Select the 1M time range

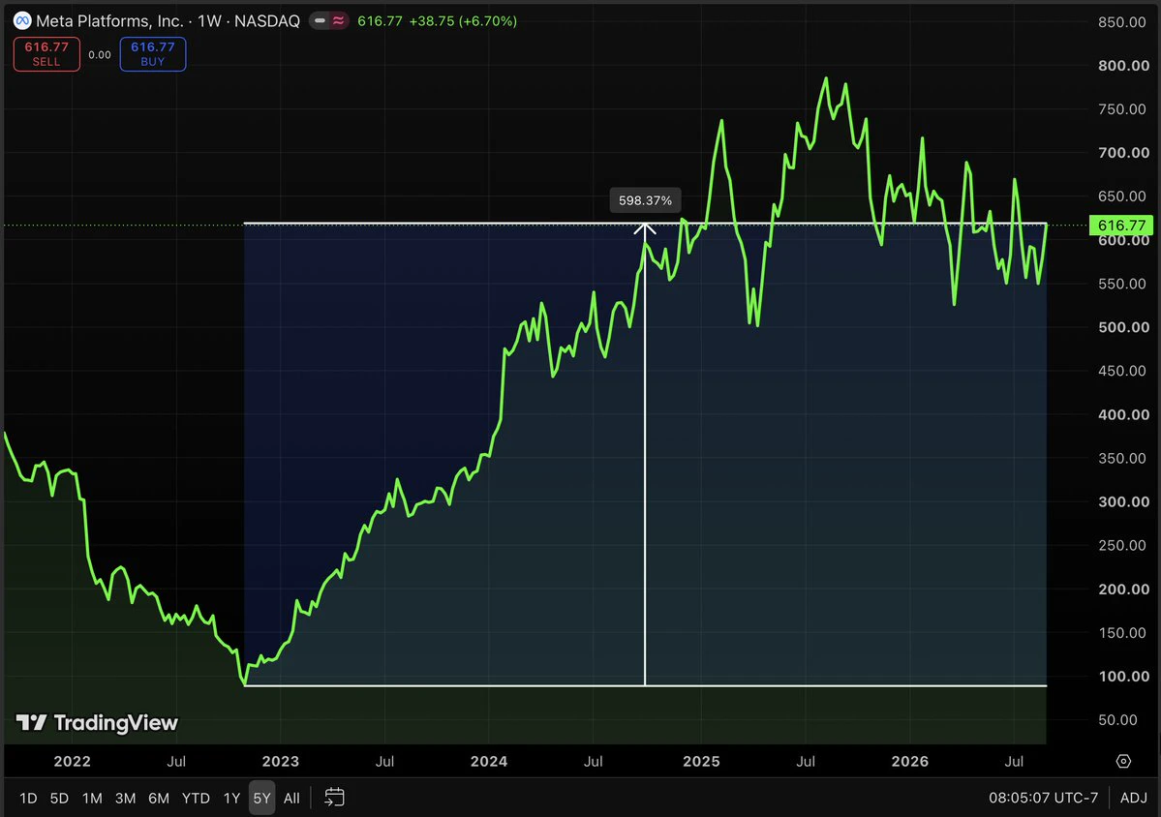tap(92, 798)
